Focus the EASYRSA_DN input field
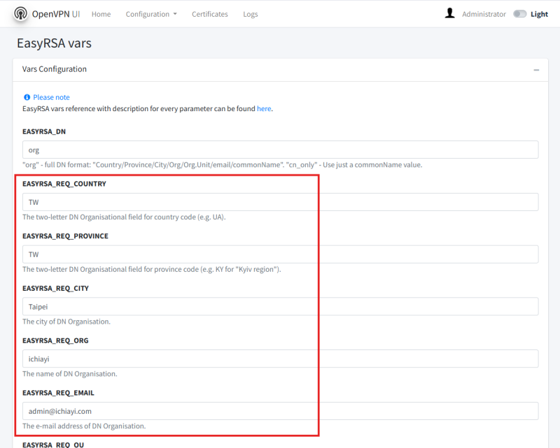Viewport: 560px width, 448px height. pos(281,150)
